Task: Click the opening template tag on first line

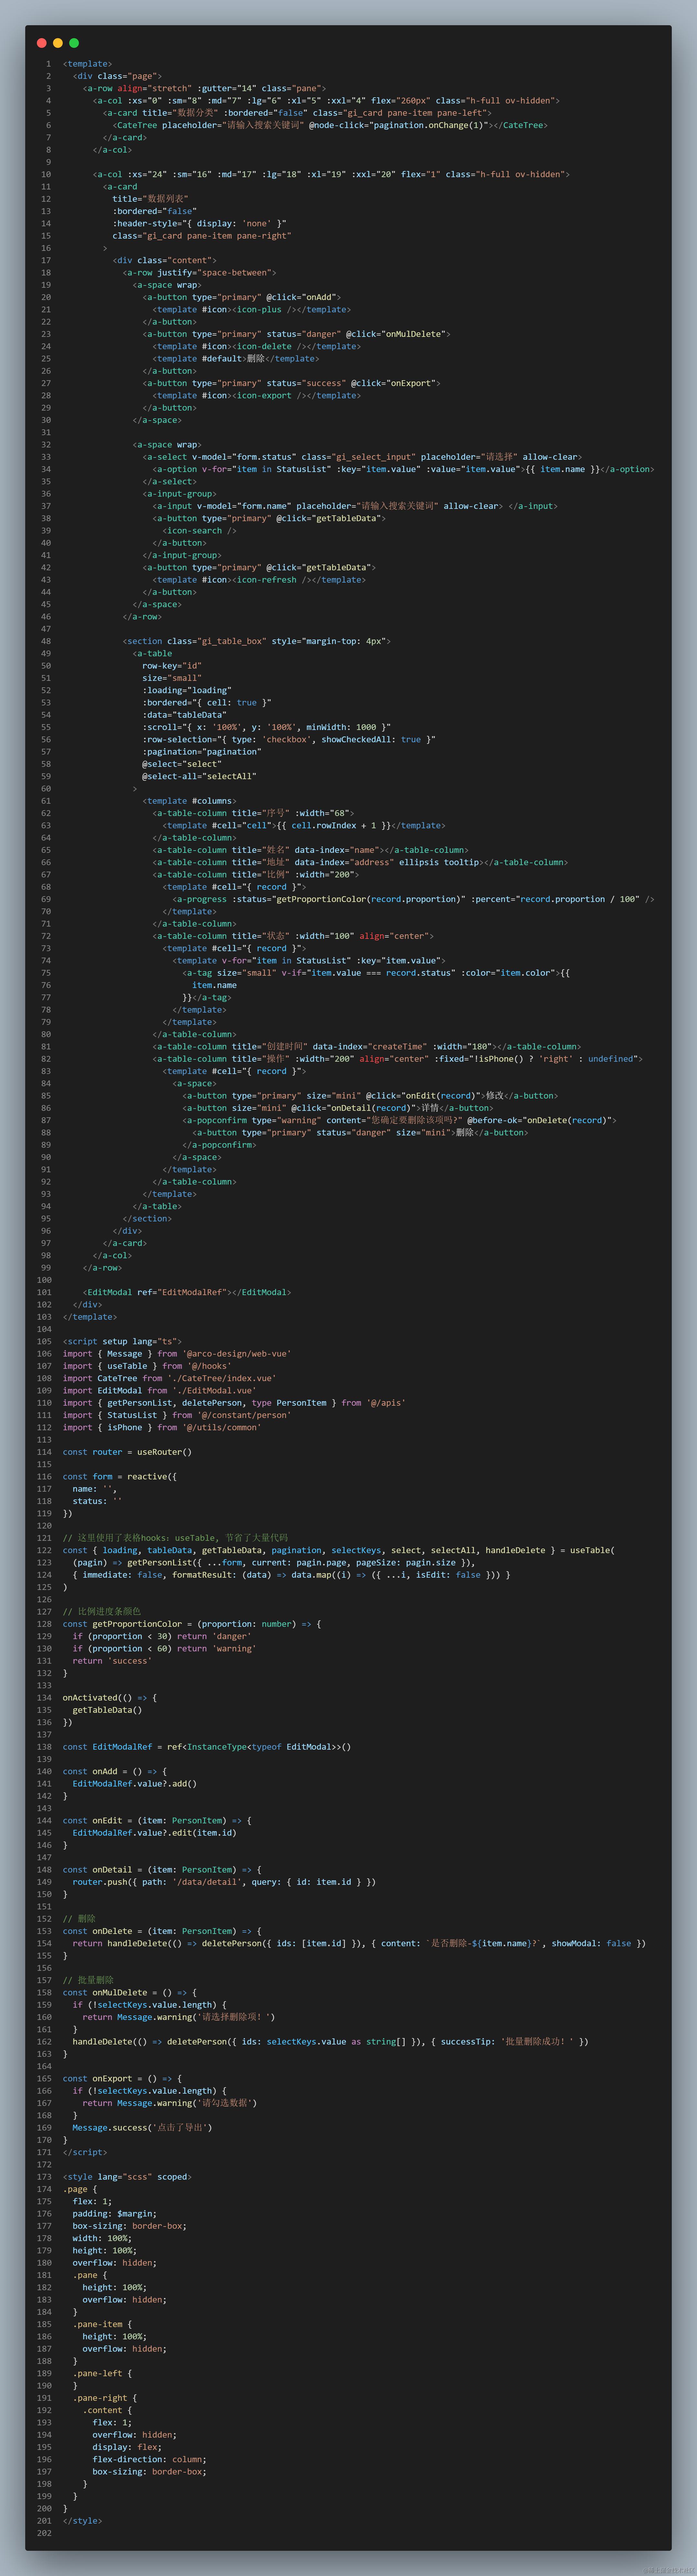Action: [x=88, y=64]
